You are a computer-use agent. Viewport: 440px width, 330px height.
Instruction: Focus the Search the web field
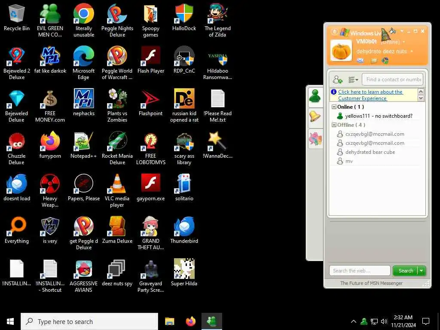coord(360,271)
